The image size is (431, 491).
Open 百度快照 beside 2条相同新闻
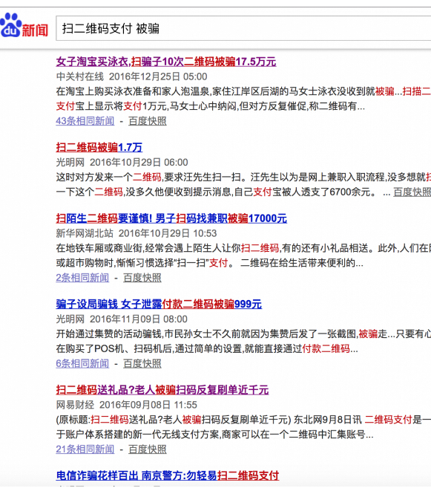click(142, 278)
